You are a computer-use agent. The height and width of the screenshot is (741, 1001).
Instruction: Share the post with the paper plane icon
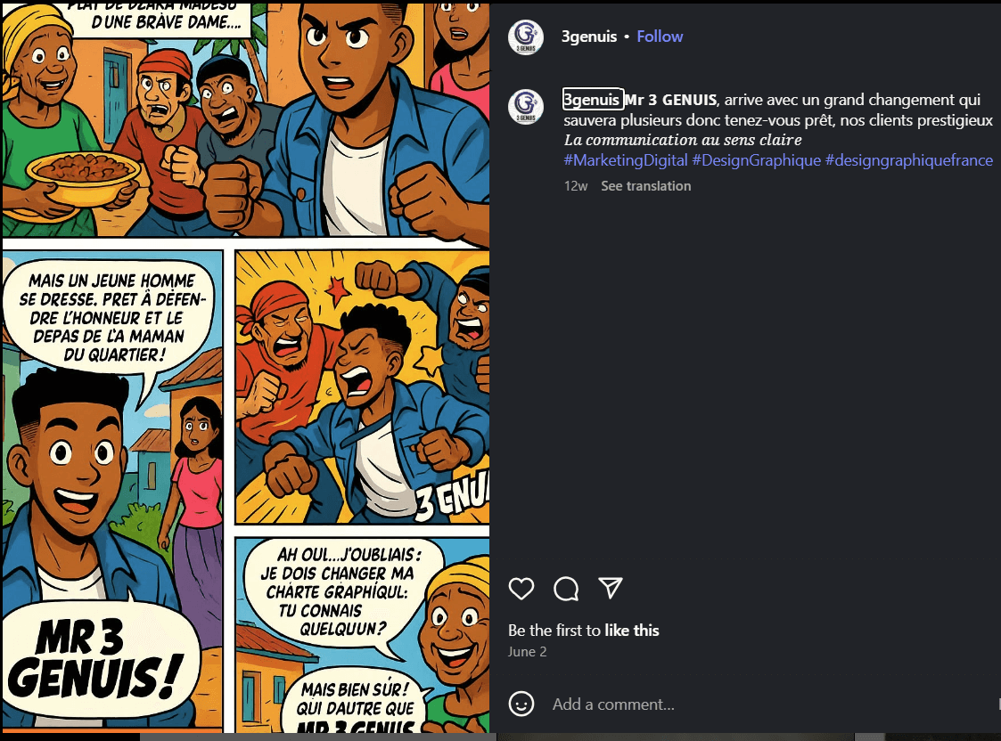coord(611,588)
